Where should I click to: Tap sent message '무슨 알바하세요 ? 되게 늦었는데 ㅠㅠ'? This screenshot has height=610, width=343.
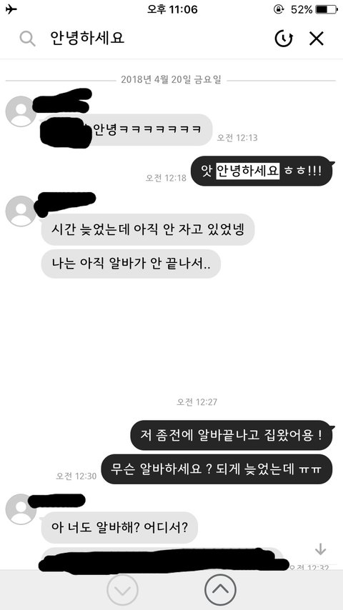coord(217,469)
